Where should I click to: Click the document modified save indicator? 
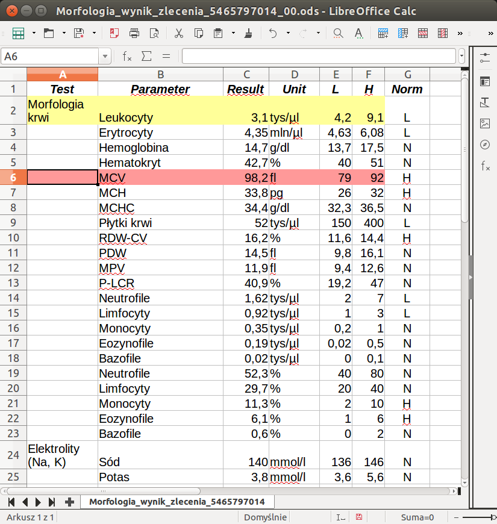click(358, 517)
